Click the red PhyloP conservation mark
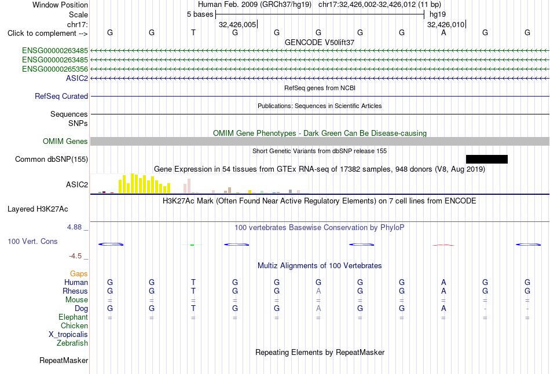 click(443, 245)
